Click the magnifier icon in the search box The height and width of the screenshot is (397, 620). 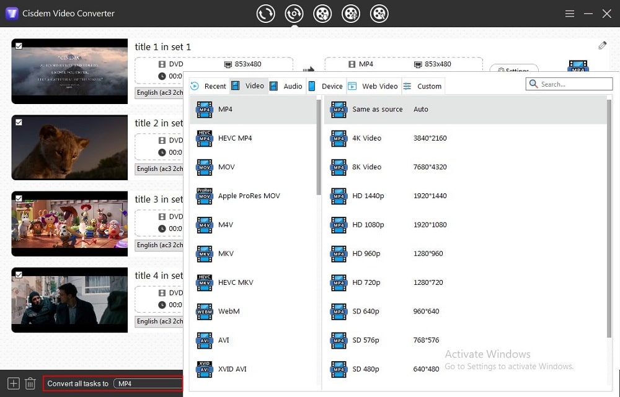[534, 83]
